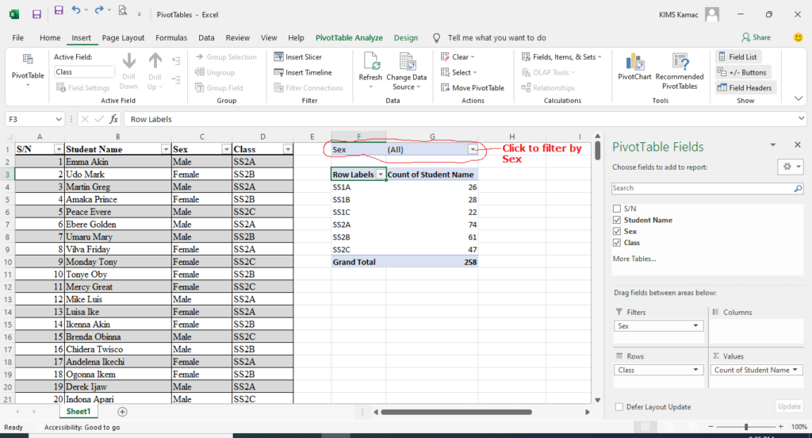This screenshot has width=812, height=438.
Task: Switch to the Formulas tab
Action: point(171,38)
